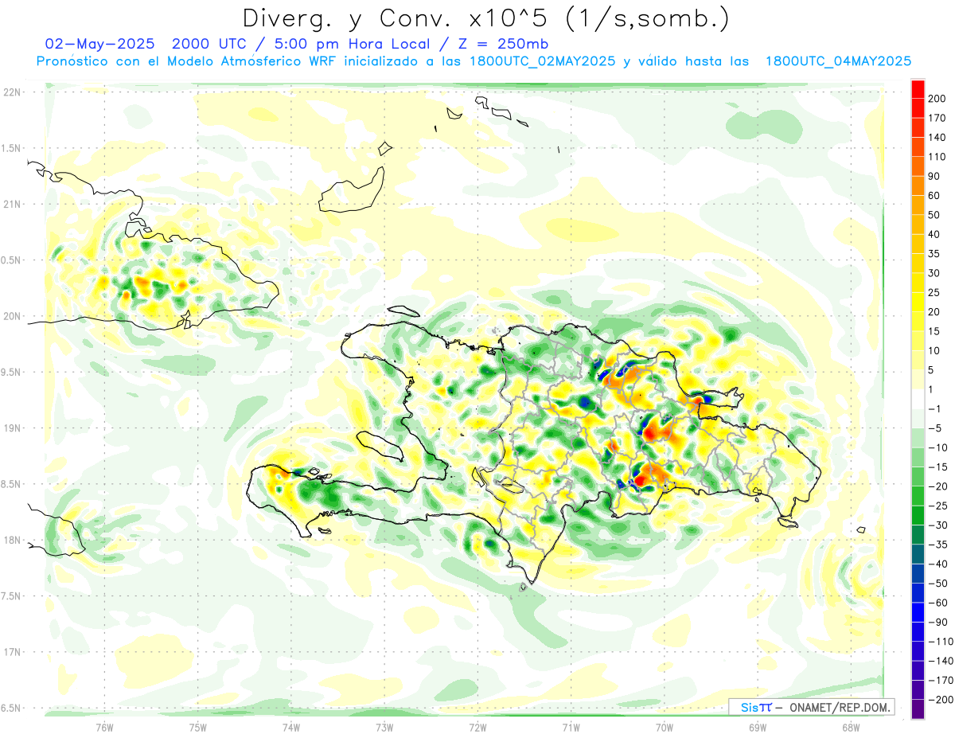
Task: Click the positive "10" color scale label
Action: pos(934,350)
